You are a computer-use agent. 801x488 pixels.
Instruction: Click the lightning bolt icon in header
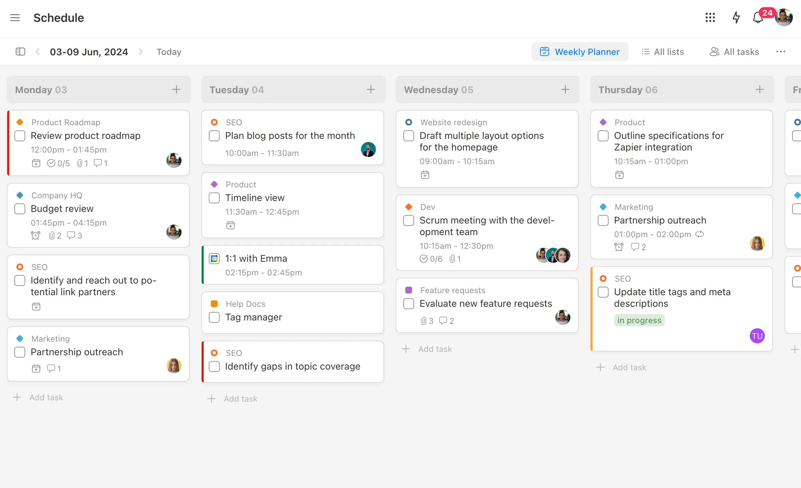tap(736, 18)
